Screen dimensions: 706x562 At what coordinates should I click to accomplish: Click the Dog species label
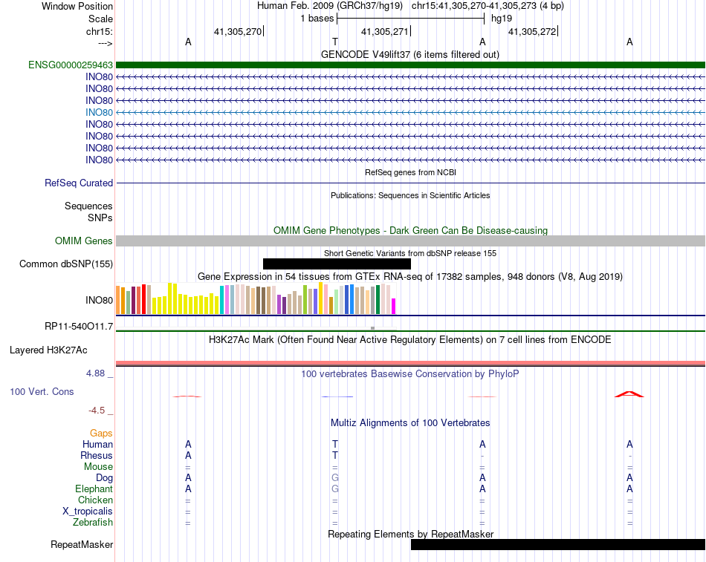point(104,478)
